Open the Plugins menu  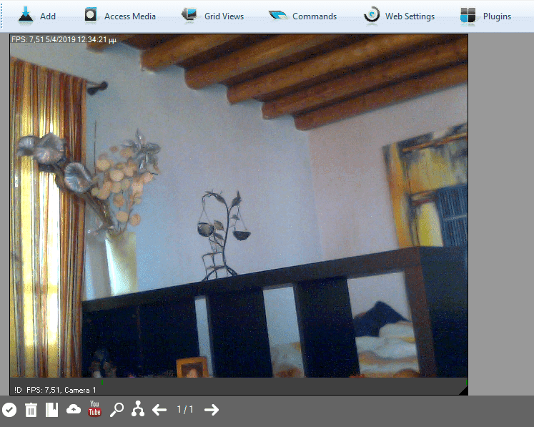click(497, 16)
